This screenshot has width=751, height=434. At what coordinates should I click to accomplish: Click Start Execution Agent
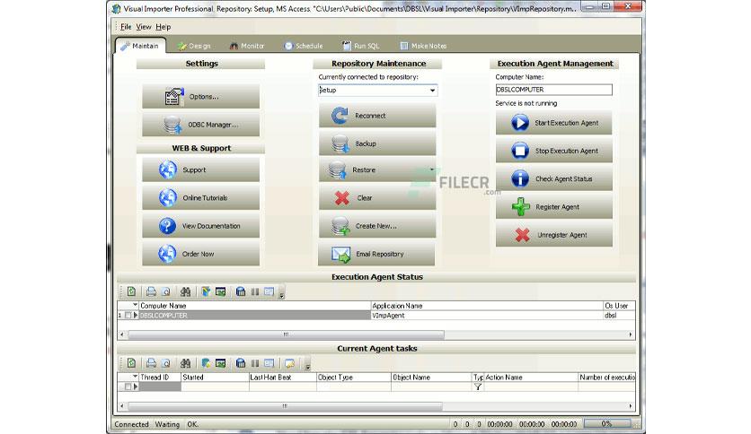(553, 123)
